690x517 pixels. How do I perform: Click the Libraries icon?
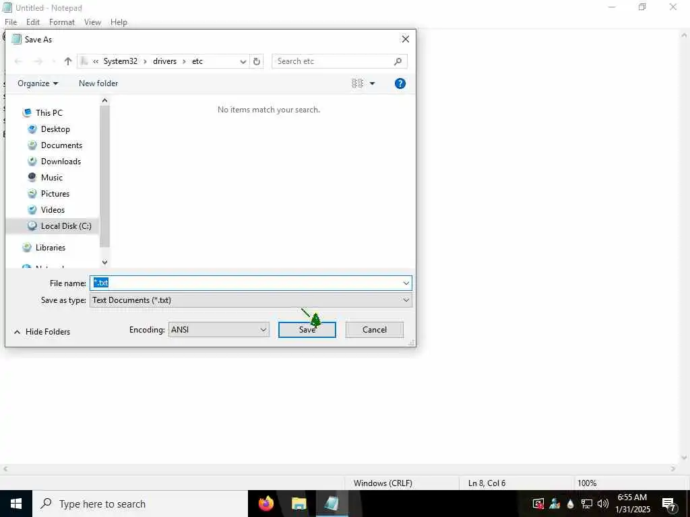[x=27, y=248]
